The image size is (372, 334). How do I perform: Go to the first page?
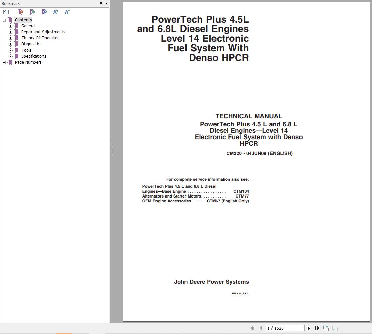[252, 328]
